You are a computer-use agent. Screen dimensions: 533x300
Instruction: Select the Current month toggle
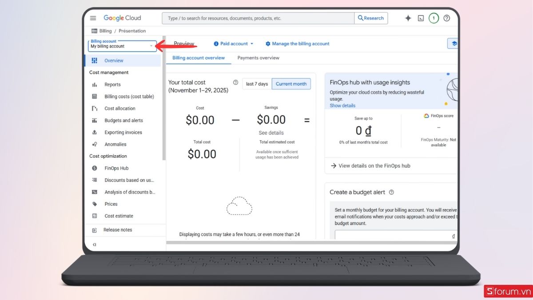click(x=291, y=84)
